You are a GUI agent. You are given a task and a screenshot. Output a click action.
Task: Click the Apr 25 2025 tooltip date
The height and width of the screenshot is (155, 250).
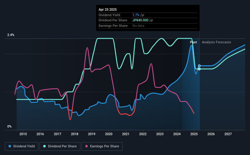click(x=107, y=9)
